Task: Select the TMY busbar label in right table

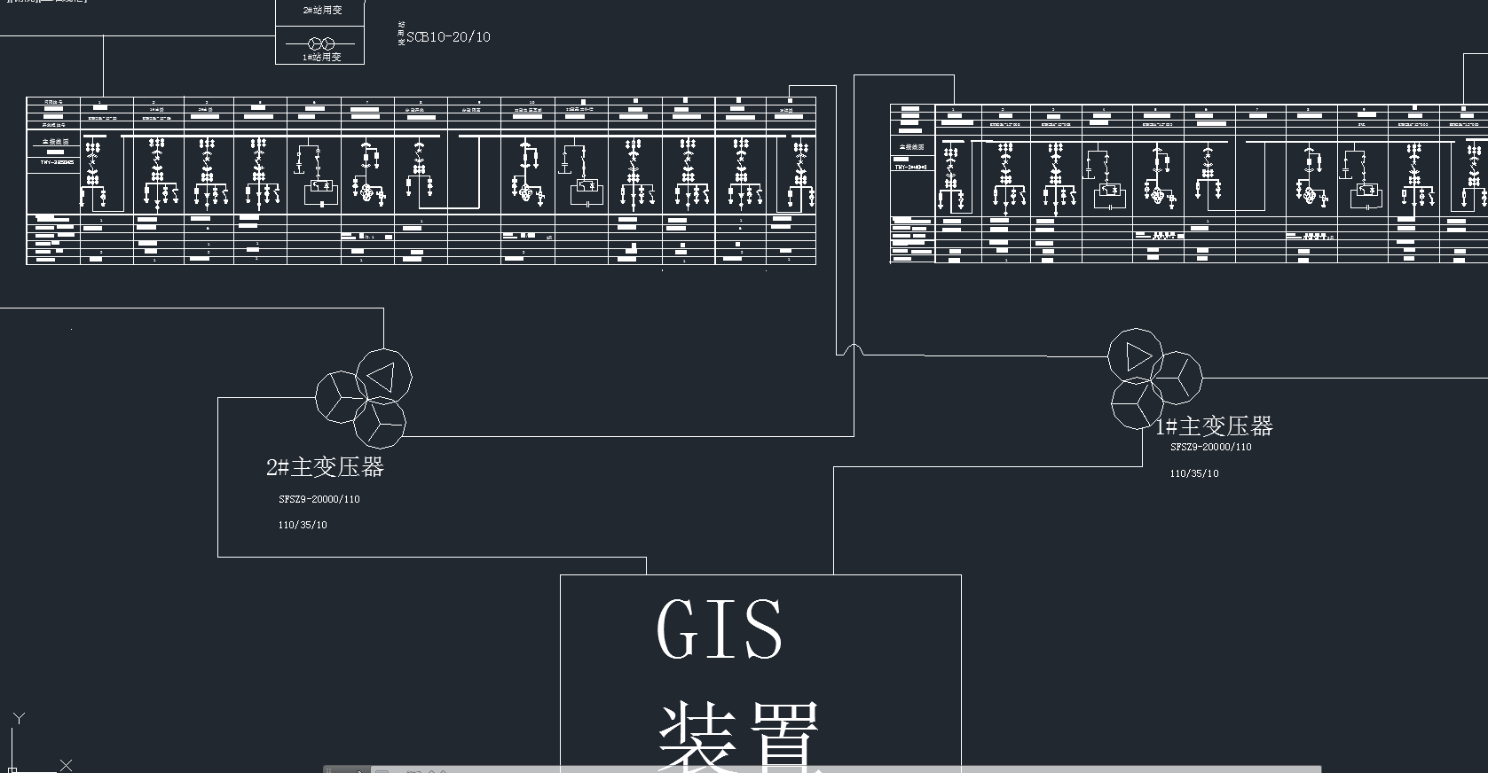Action: coord(911,166)
